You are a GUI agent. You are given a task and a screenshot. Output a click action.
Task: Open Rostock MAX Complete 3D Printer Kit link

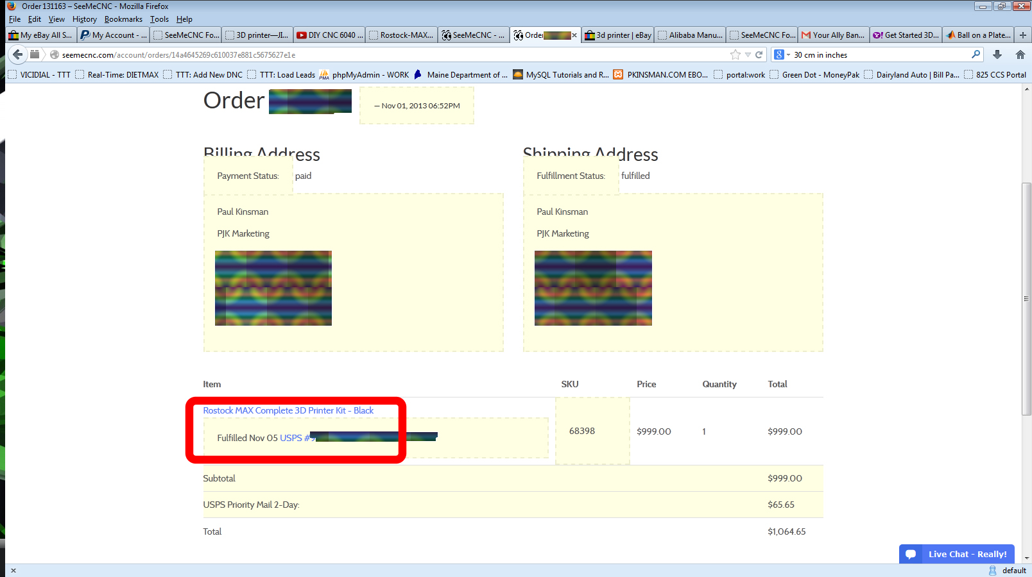pos(288,410)
